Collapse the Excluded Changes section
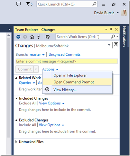This screenshot has width=130, height=156. pos(16,120)
